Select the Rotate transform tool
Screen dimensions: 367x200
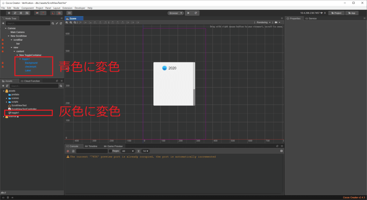click(x=15, y=13)
